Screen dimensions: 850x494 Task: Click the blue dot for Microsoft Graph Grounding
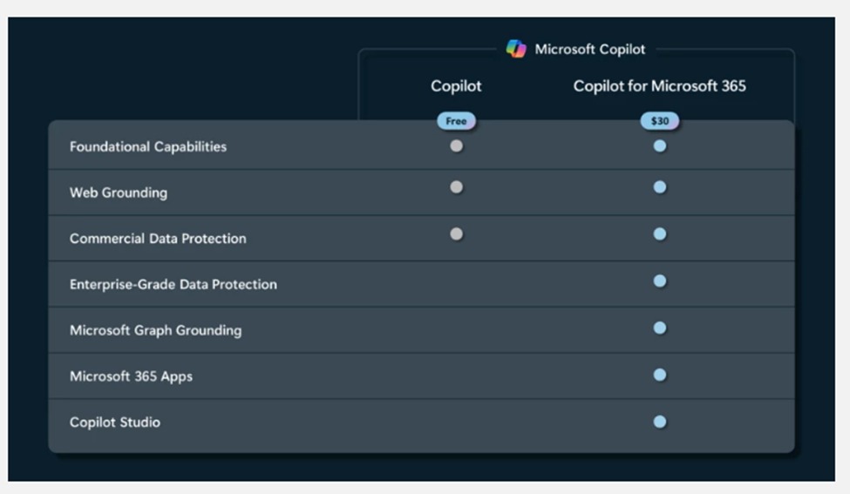click(660, 328)
